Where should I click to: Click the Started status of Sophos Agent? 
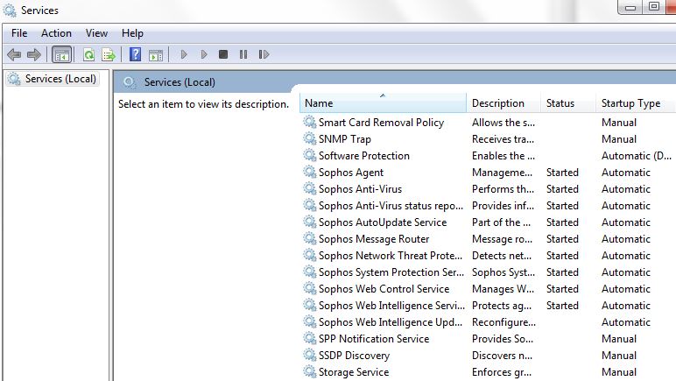click(562, 173)
